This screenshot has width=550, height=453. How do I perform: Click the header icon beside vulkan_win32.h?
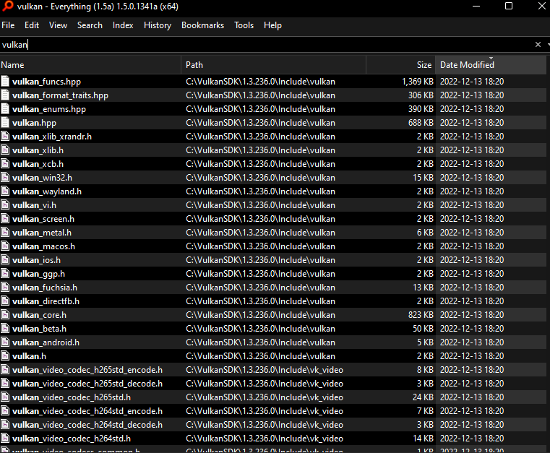point(5,178)
